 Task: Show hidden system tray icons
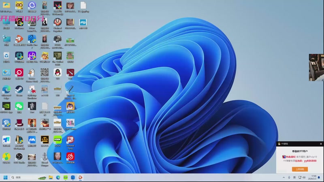(x=284, y=178)
